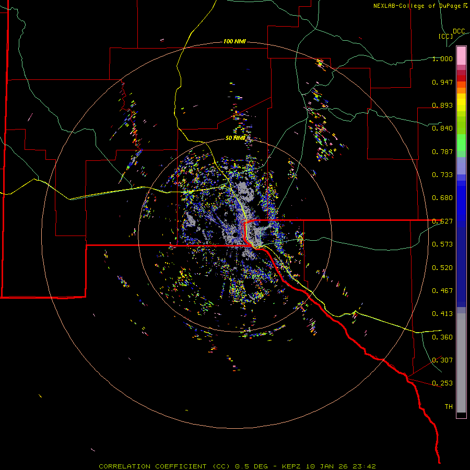Screen dimensions: 470x470
Task: Click the dark radar site dot at map center
Action: [x=236, y=234]
